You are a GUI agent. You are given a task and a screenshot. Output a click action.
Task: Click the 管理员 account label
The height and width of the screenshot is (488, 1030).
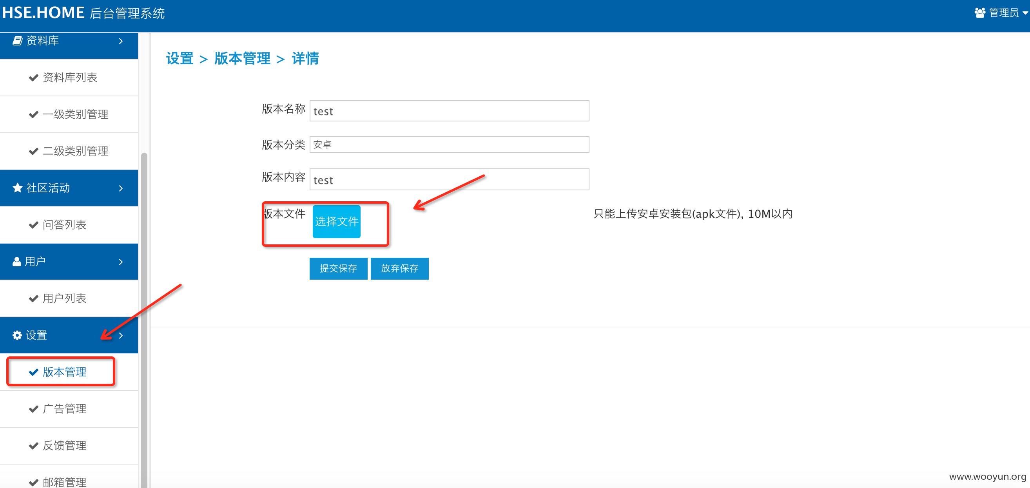click(1004, 13)
